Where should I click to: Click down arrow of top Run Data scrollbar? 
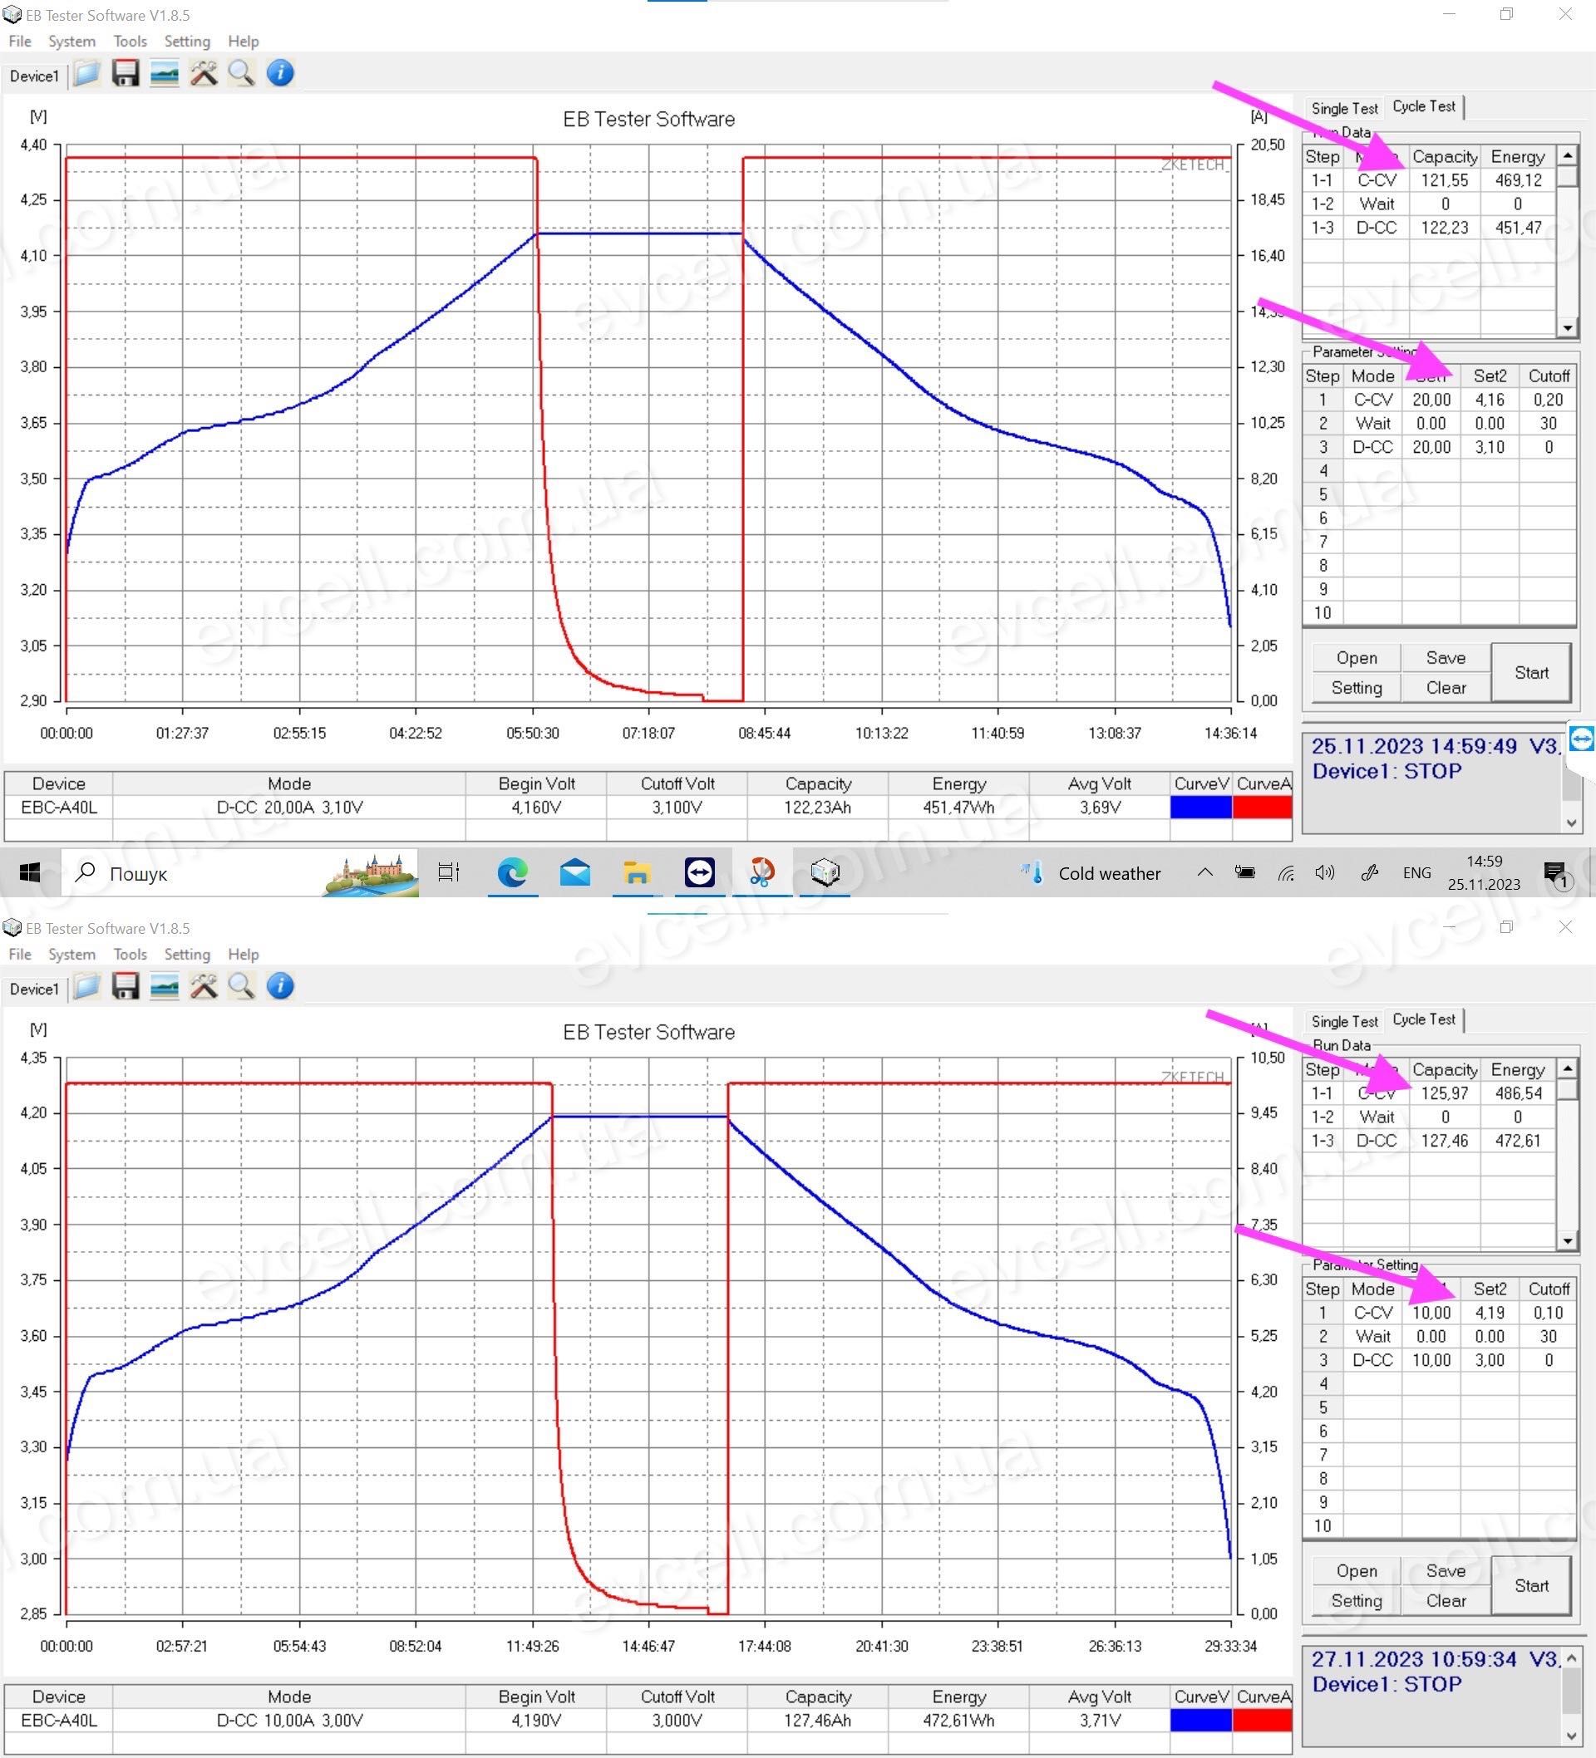[x=1568, y=328]
